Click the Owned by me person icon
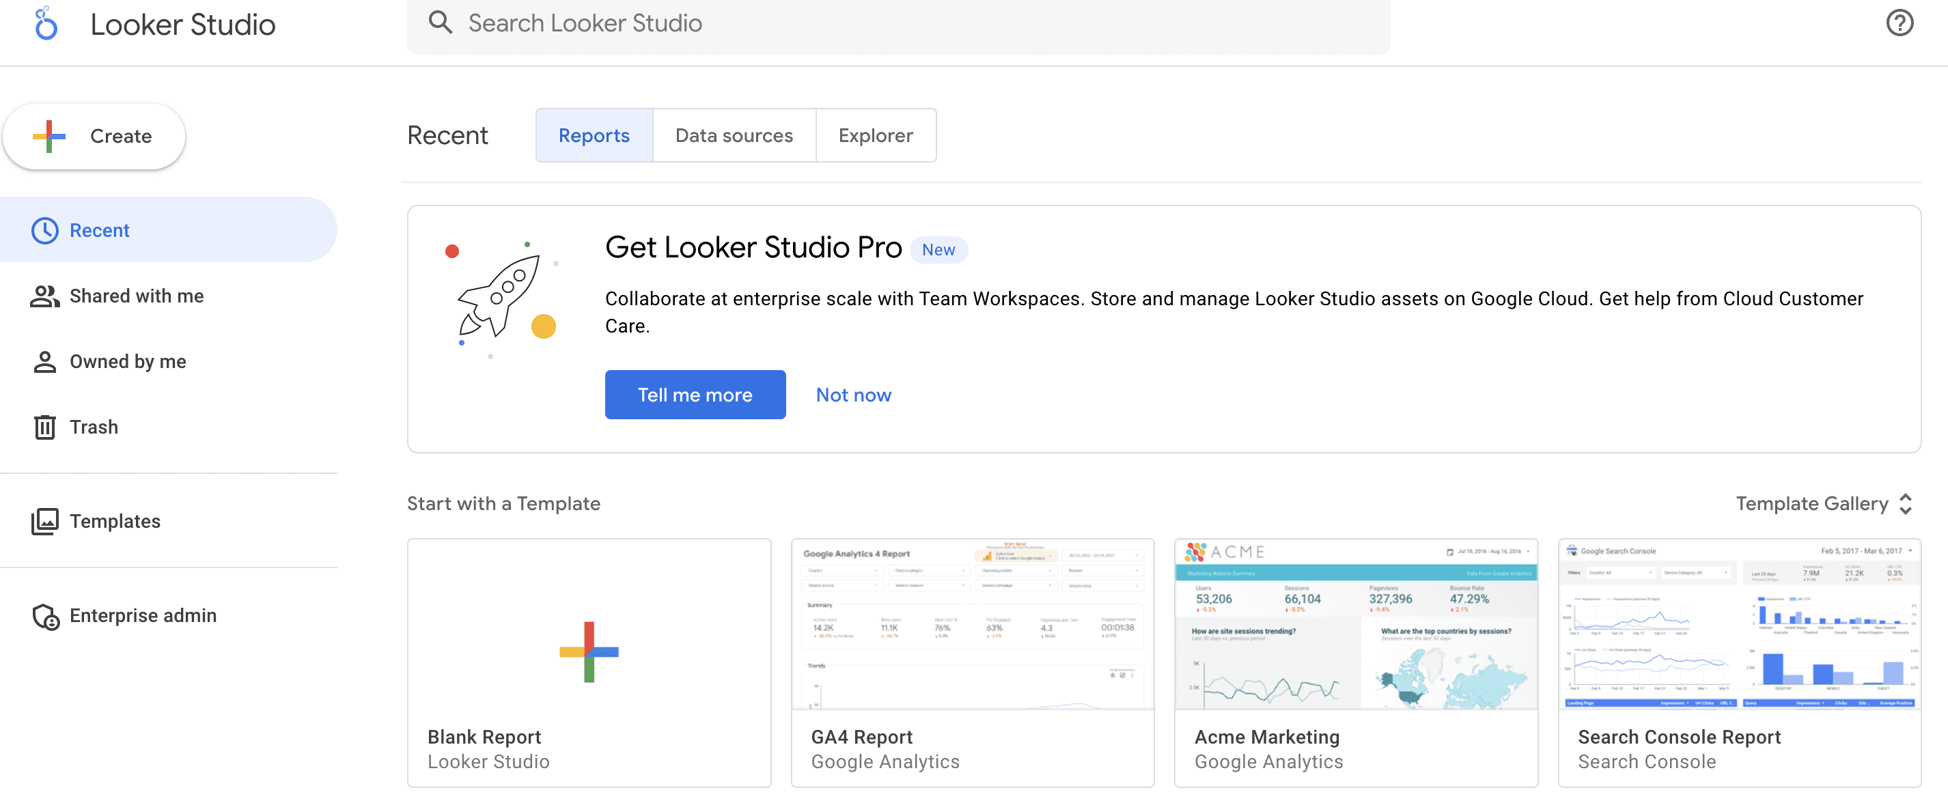Viewport: 1948px width, 803px height. click(x=44, y=362)
